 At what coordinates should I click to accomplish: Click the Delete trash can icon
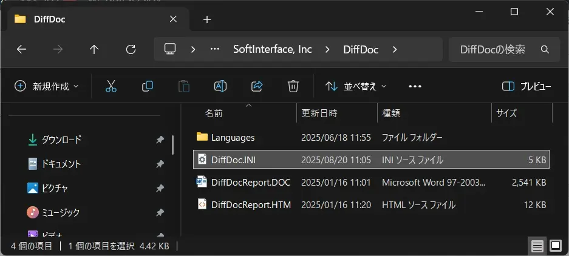293,86
